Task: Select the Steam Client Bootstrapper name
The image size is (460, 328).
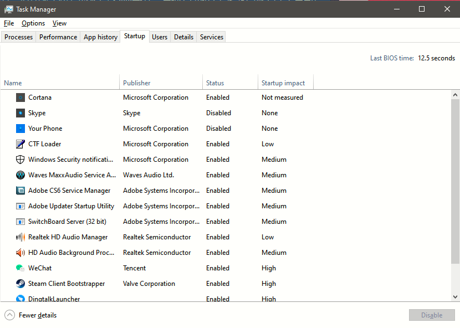Action: pyautogui.click(x=67, y=284)
